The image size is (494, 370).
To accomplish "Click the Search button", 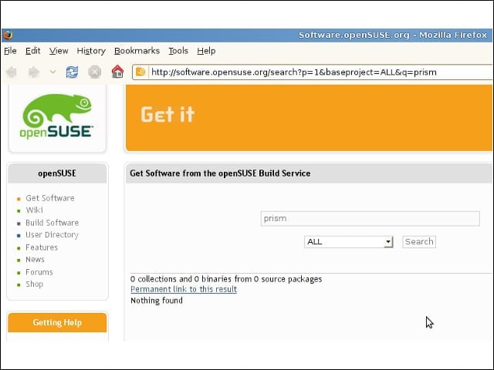I will coord(419,242).
